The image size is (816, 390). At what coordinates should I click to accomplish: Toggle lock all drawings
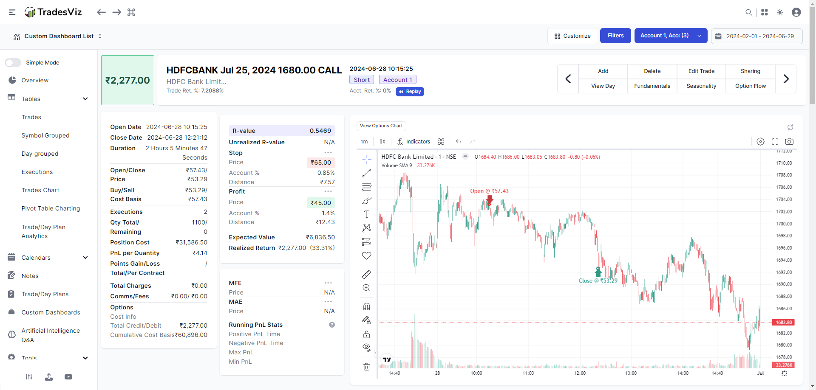point(367,334)
